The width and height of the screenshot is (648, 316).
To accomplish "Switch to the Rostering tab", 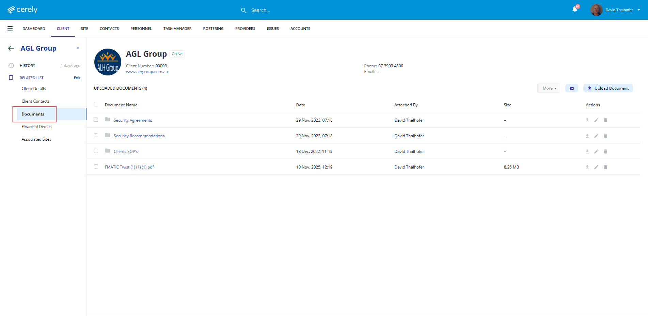I will [213, 29].
